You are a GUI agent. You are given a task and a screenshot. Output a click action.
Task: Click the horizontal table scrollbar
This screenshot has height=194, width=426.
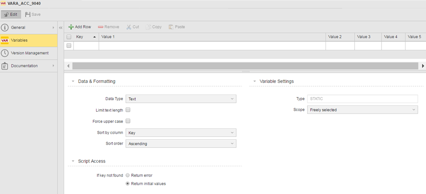tap(244, 66)
